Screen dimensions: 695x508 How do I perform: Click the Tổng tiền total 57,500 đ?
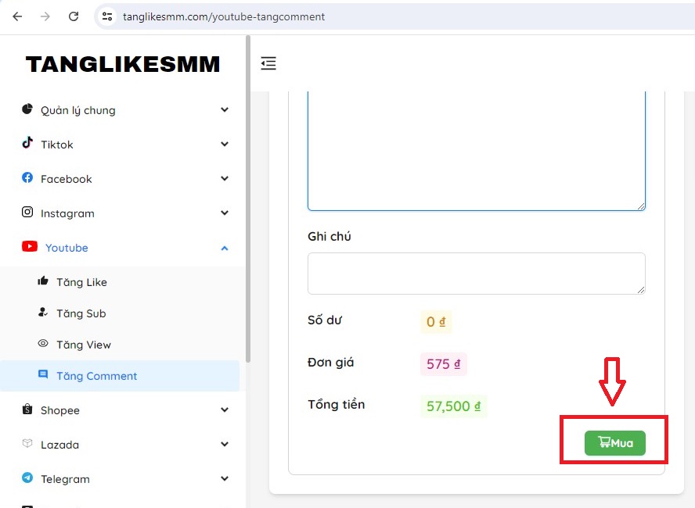tap(453, 406)
